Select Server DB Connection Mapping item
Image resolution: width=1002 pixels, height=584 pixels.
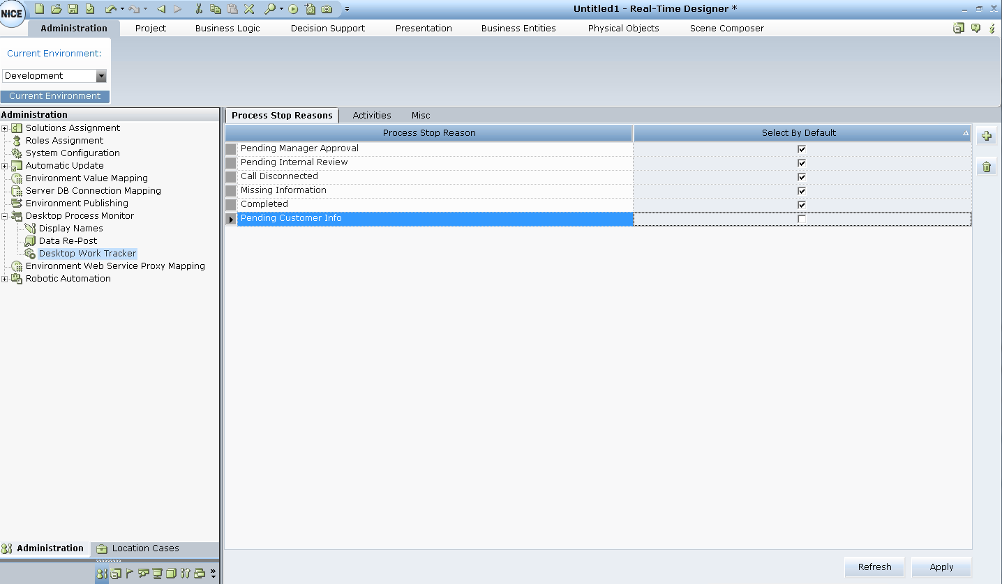(x=93, y=191)
